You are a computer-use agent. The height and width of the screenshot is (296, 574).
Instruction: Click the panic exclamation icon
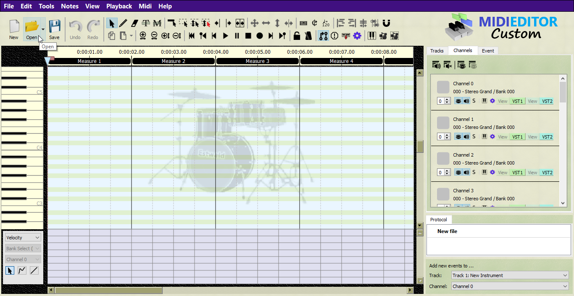coord(334,36)
